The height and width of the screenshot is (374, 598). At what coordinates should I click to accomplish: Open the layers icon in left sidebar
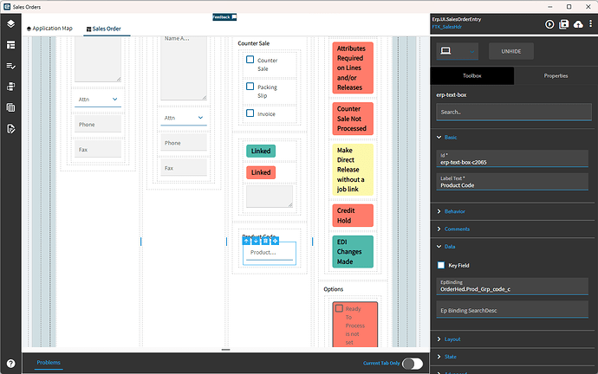point(10,24)
